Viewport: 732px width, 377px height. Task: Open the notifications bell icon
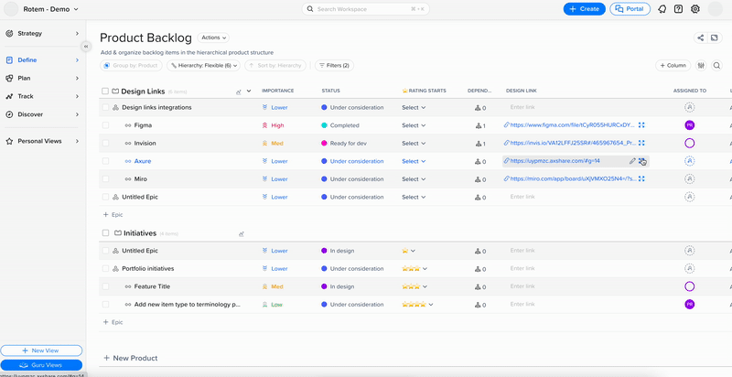tap(661, 9)
